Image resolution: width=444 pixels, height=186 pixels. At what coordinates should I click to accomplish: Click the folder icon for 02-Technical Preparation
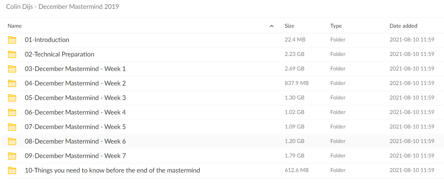(12, 54)
